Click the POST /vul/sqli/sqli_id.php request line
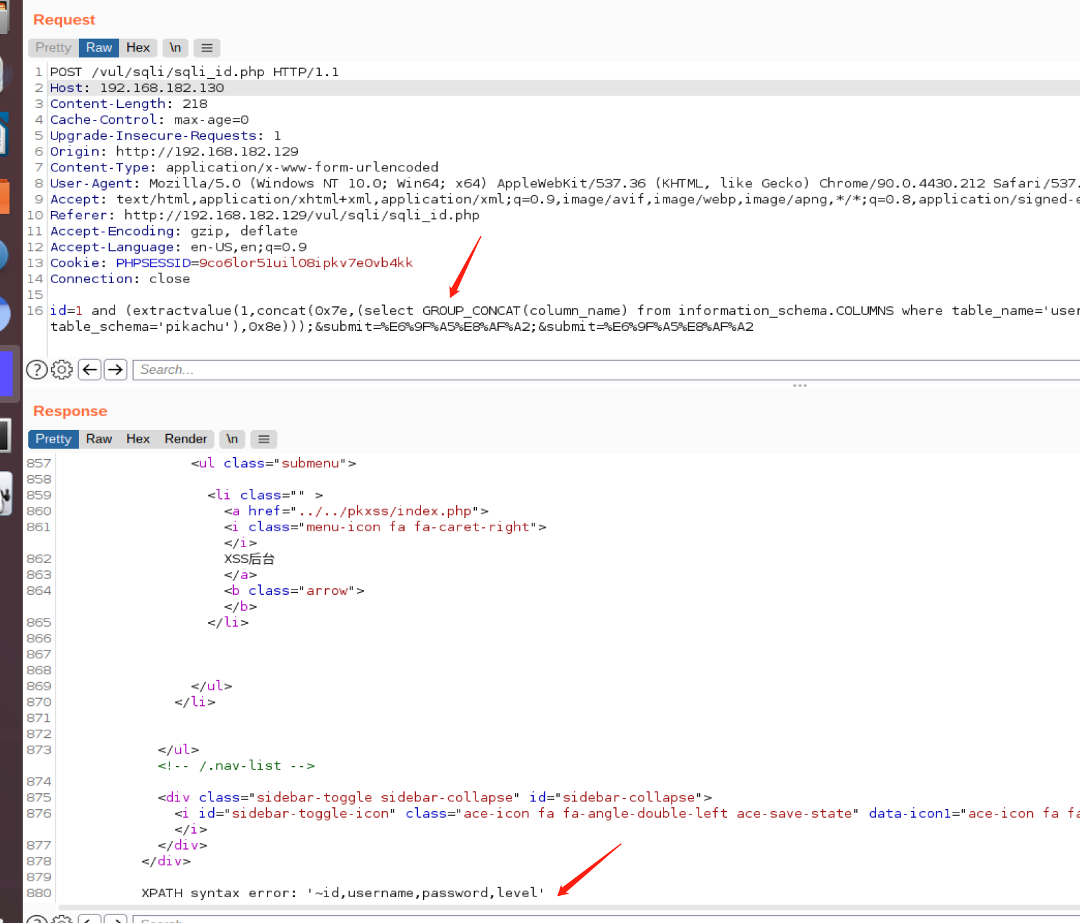Viewport: 1080px width, 923px height. 195,72
